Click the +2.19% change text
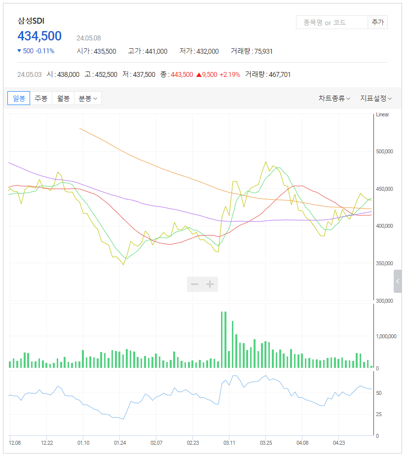 coord(230,74)
